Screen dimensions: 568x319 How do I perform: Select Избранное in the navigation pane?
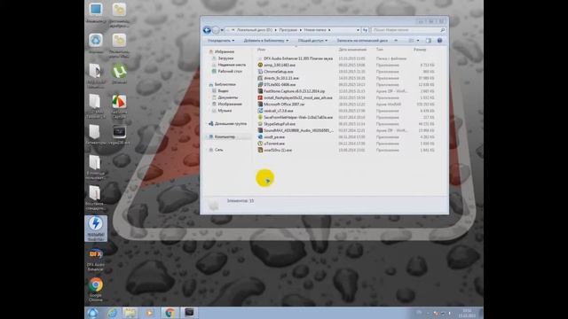point(225,51)
